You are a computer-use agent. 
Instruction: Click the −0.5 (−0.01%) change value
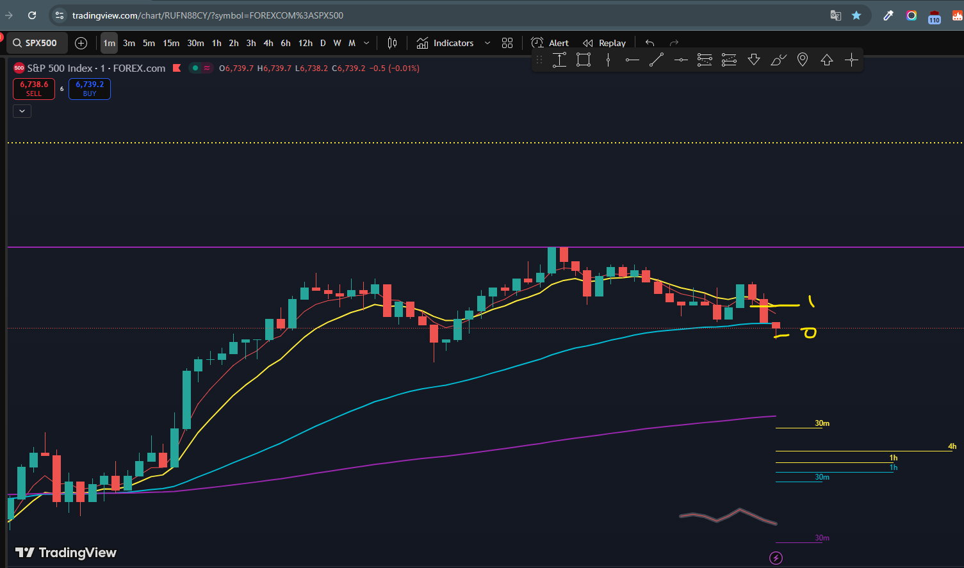pyautogui.click(x=395, y=68)
